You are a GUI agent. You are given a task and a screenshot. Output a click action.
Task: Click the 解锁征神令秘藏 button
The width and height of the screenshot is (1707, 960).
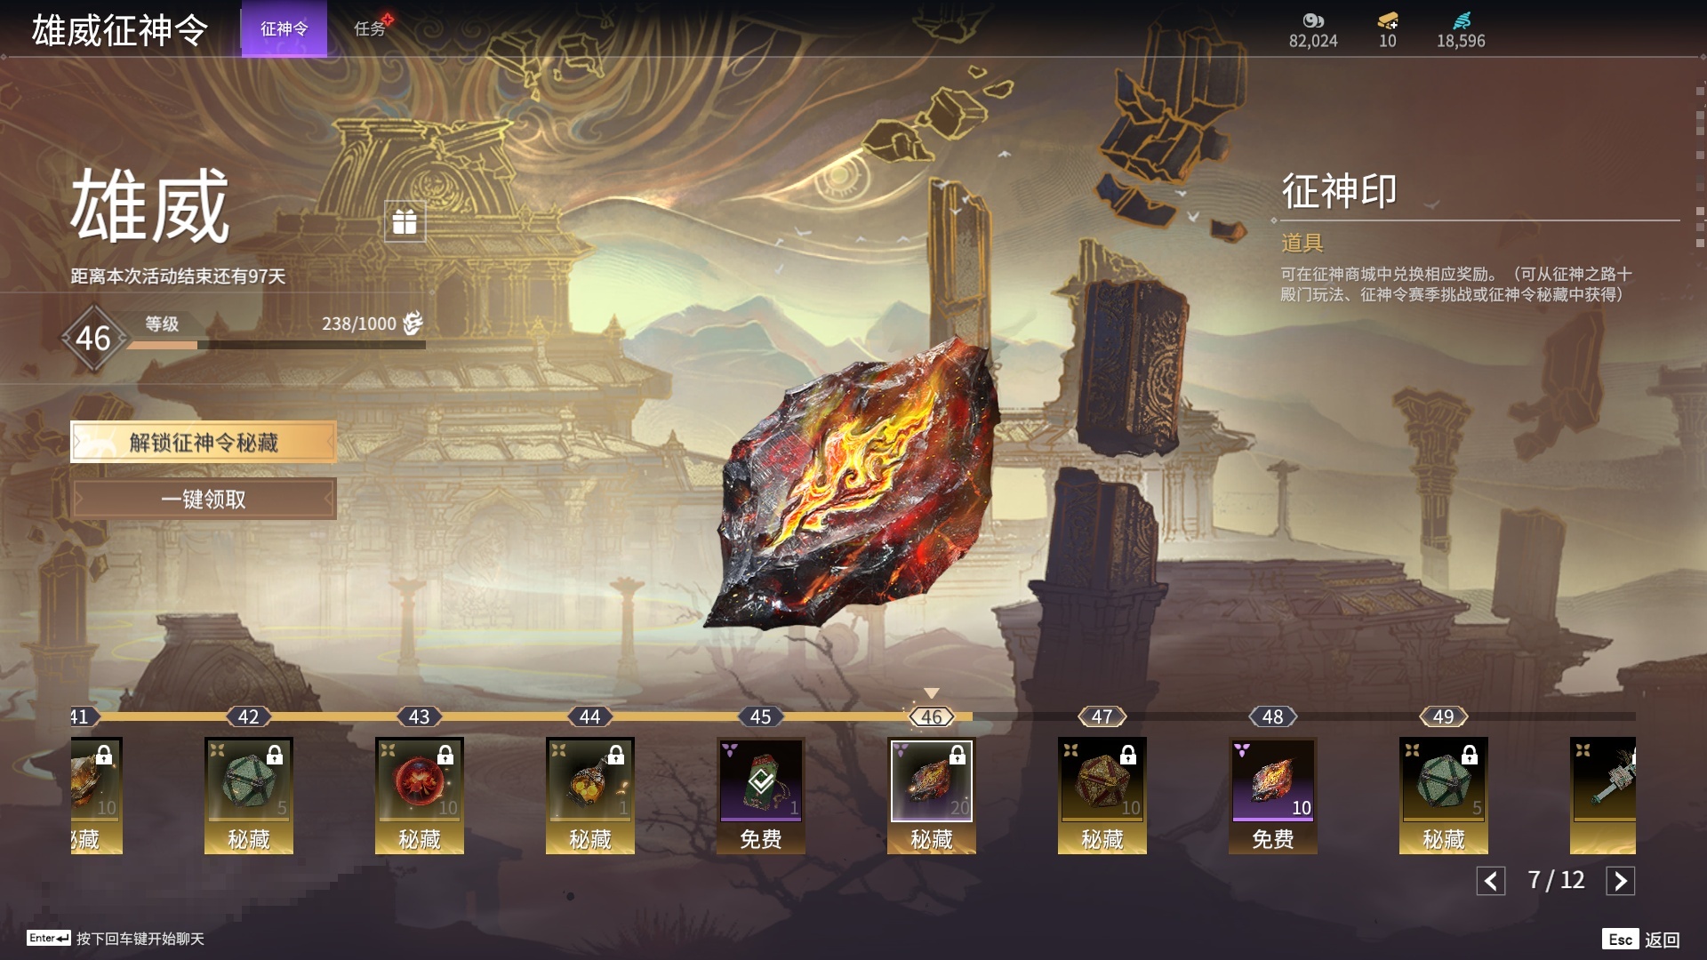click(204, 442)
